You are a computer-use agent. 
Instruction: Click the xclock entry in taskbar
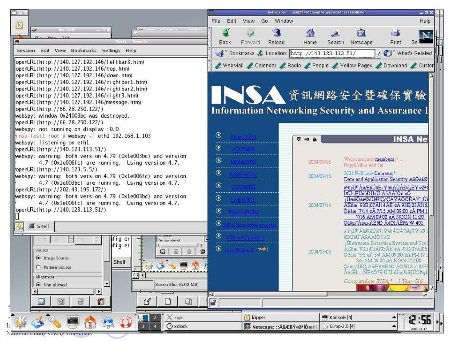tap(203, 326)
